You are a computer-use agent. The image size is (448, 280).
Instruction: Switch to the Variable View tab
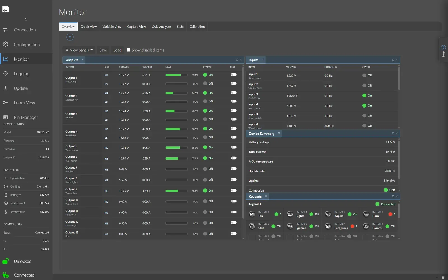pyautogui.click(x=112, y=27)
